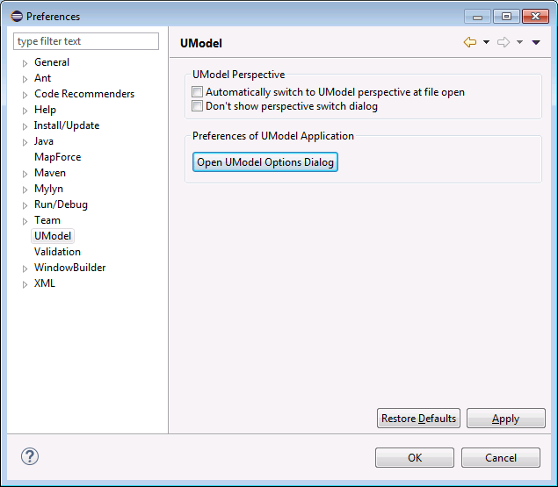Select General in preferences tree
Viewport: 558px width, 487px height.
click(52, 62)
